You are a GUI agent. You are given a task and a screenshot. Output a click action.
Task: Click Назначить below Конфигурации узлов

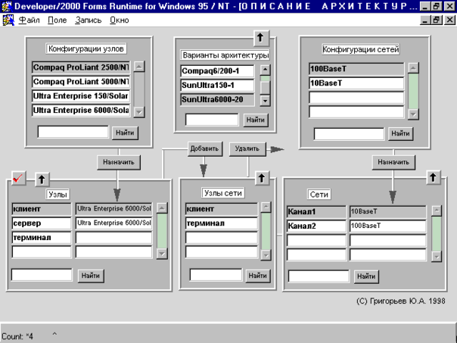click(x=119, y=162)
